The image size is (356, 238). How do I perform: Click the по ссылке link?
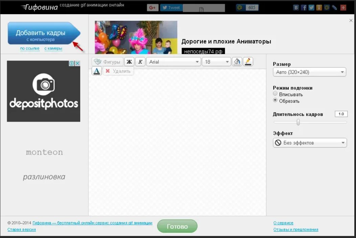pos(30,48)
